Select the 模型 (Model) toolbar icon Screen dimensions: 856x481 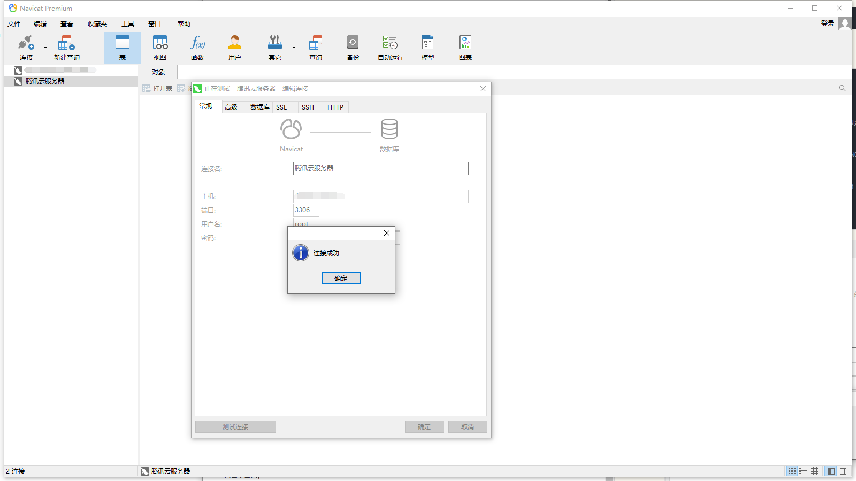point(428,48)
